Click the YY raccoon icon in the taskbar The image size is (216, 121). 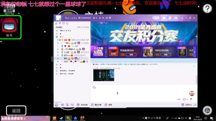click(68, 118)
